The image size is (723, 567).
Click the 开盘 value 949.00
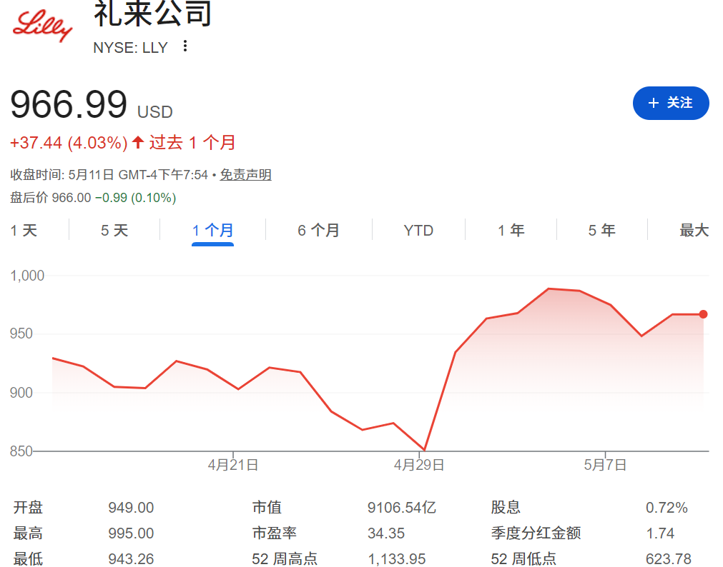(131, 508)
